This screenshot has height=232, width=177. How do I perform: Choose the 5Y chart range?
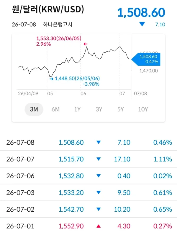pos(121,109)
